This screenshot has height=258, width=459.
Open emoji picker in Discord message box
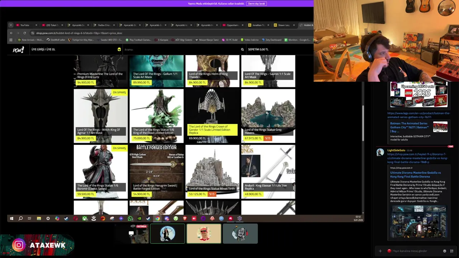445,251
